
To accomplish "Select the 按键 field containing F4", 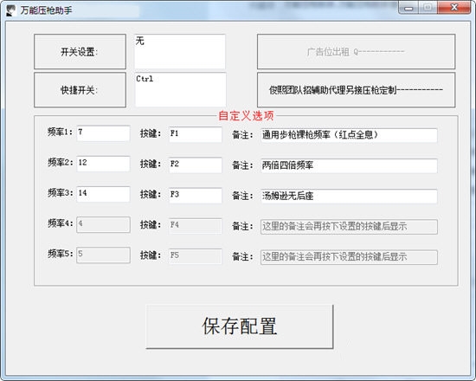I will pyautogui.click(x=196, y=226).
